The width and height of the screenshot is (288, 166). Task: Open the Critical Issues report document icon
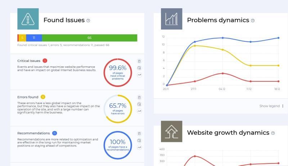[139, 61]
